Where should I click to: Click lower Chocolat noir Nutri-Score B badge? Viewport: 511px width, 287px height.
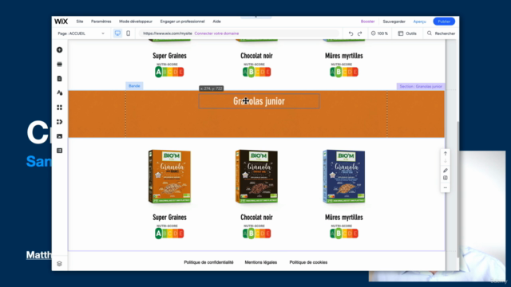256,232
